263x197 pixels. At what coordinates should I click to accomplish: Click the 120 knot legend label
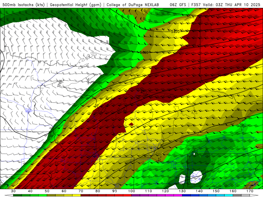coord(165,191)
